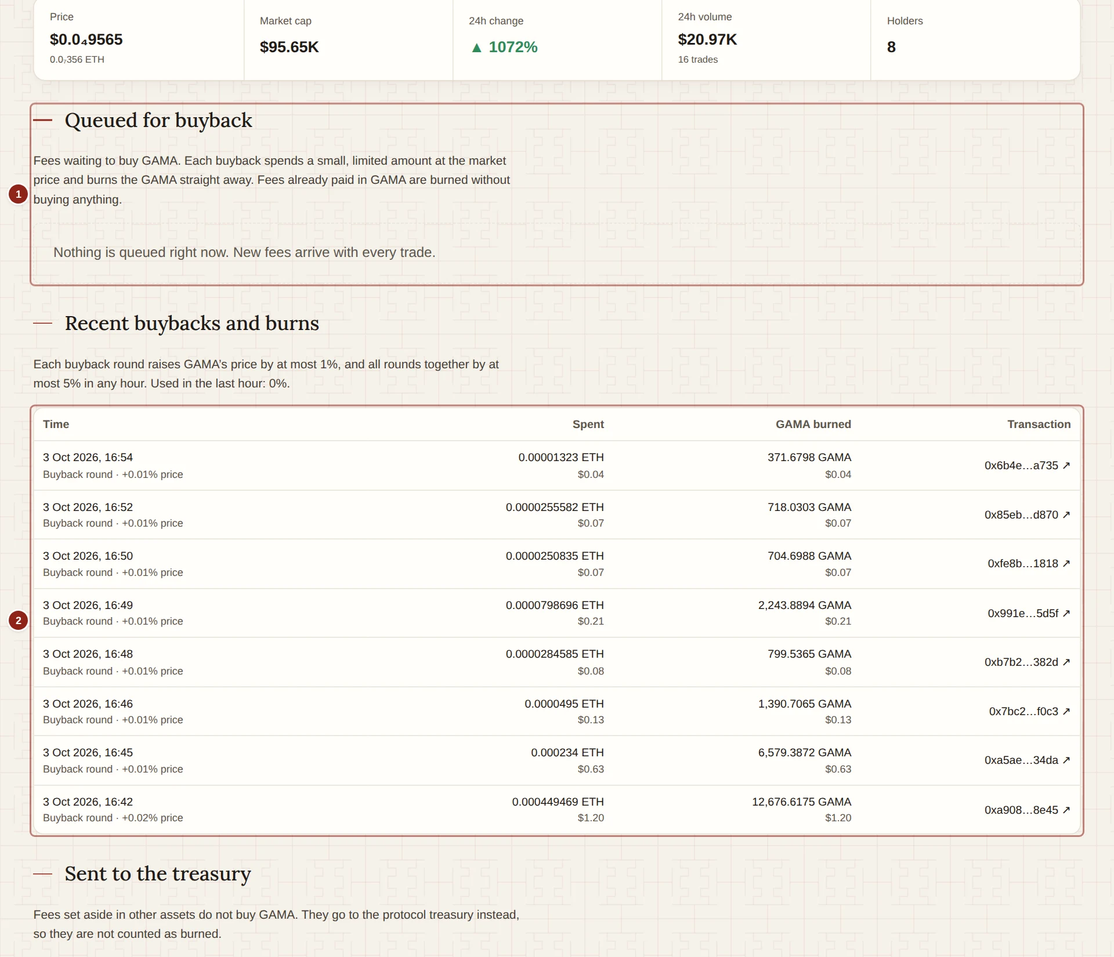Select the 0.0000250835 ETH spent value
This screenshot has height=957, width=1114.
click(555, 556)
